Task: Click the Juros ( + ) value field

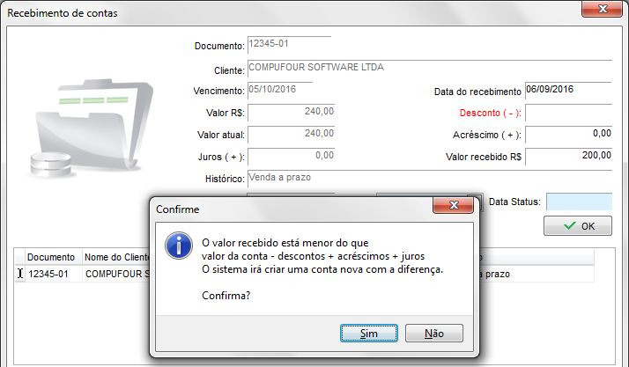Action: [292, 157]
